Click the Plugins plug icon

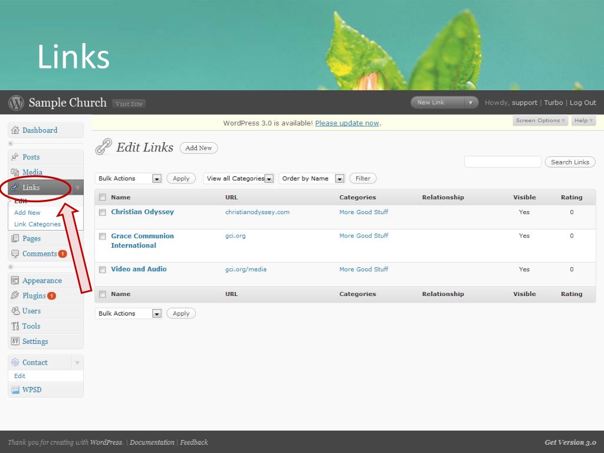pyautogui.click(x=15, y=296)
